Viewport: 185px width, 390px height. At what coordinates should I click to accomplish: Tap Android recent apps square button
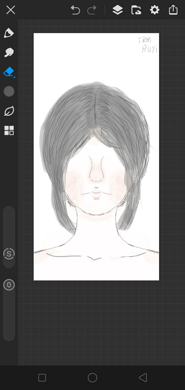pos(42,378)
